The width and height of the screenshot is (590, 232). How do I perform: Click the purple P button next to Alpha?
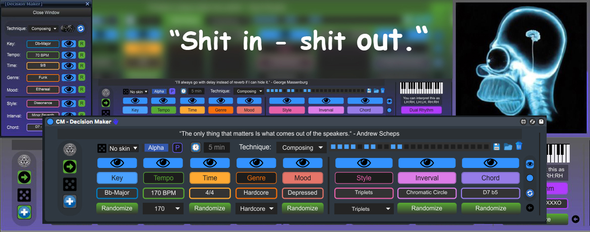pos(178,148)
